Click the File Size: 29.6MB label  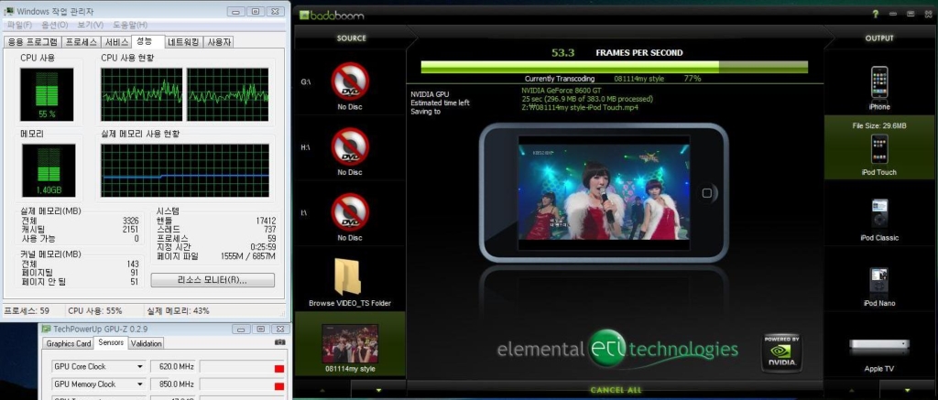[x=879, y=125]
